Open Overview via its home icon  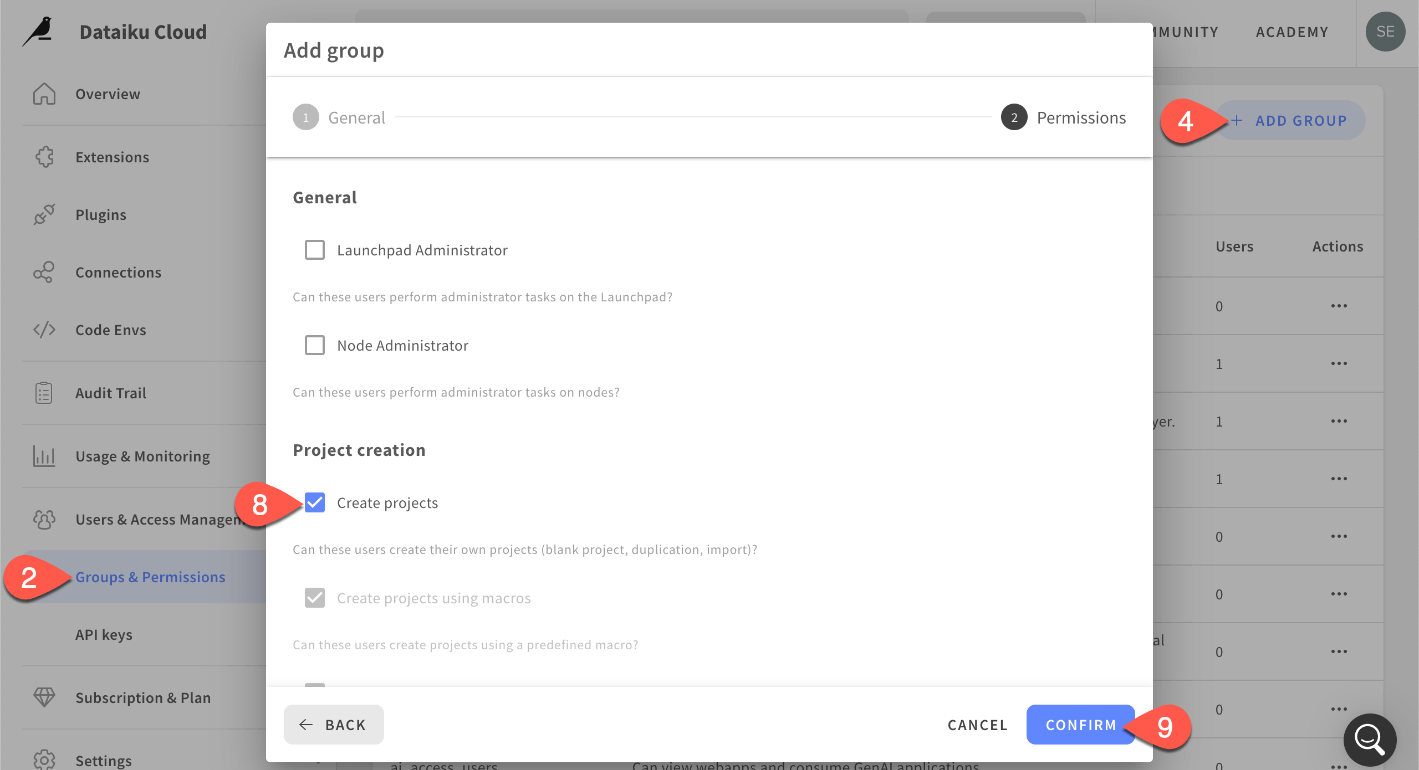pyautogui.click(x=44, y=94)
